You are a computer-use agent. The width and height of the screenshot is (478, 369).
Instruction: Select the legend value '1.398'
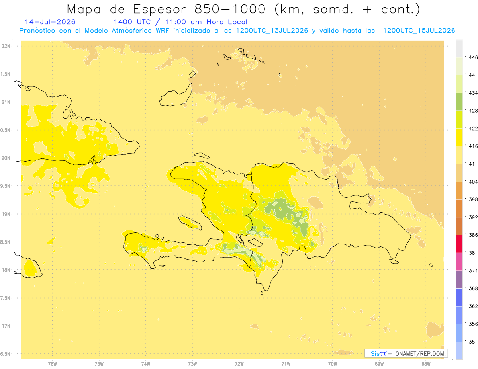(471, 199)
